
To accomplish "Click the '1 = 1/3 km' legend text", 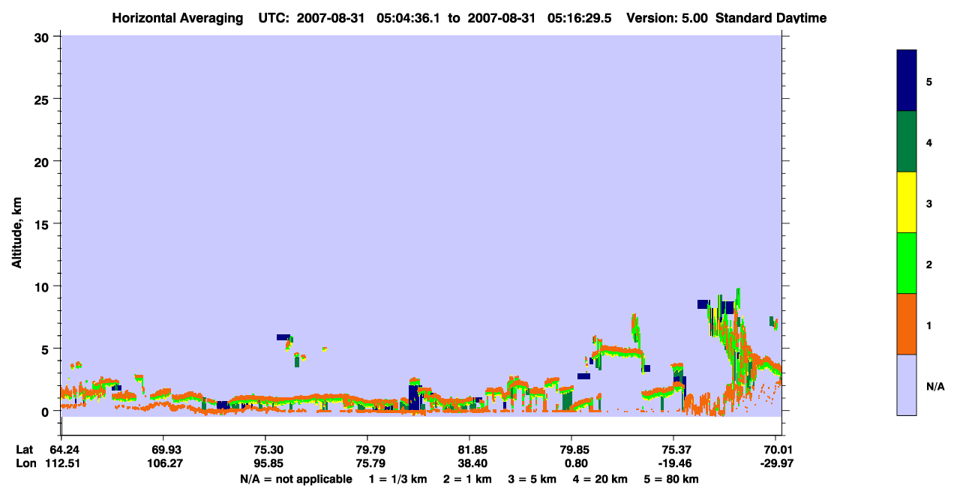I will [x=397, y=479].
